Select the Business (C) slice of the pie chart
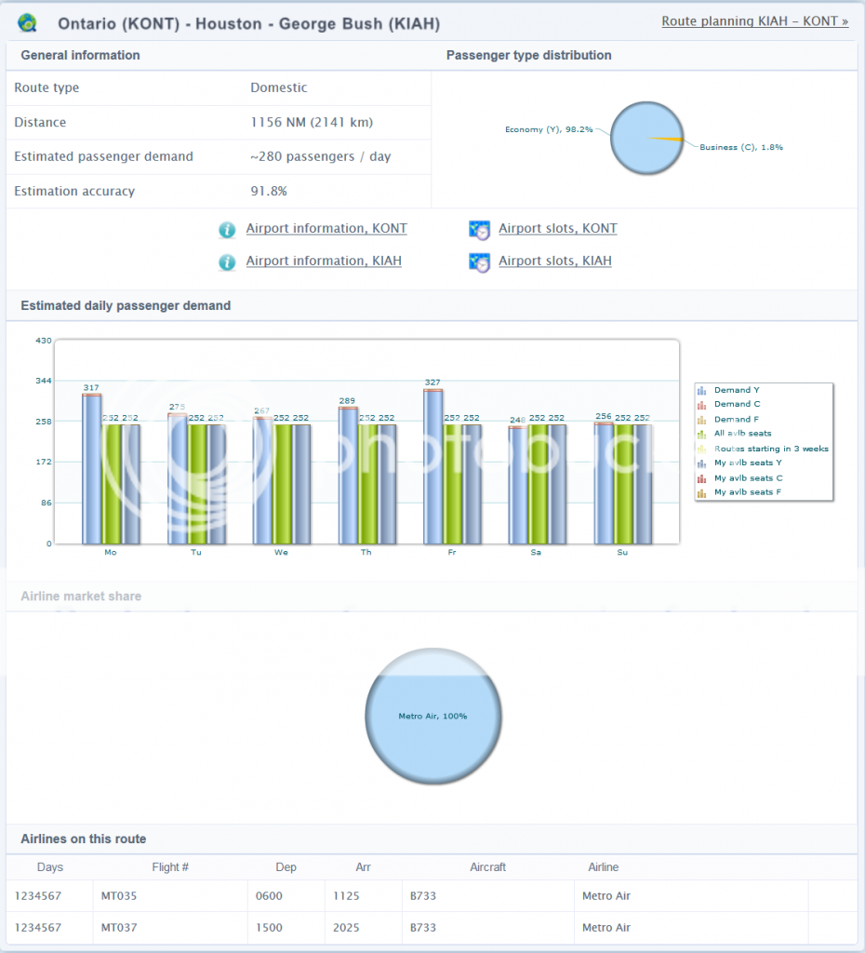This screenshot has width=865, height=953. click(668, 139)
